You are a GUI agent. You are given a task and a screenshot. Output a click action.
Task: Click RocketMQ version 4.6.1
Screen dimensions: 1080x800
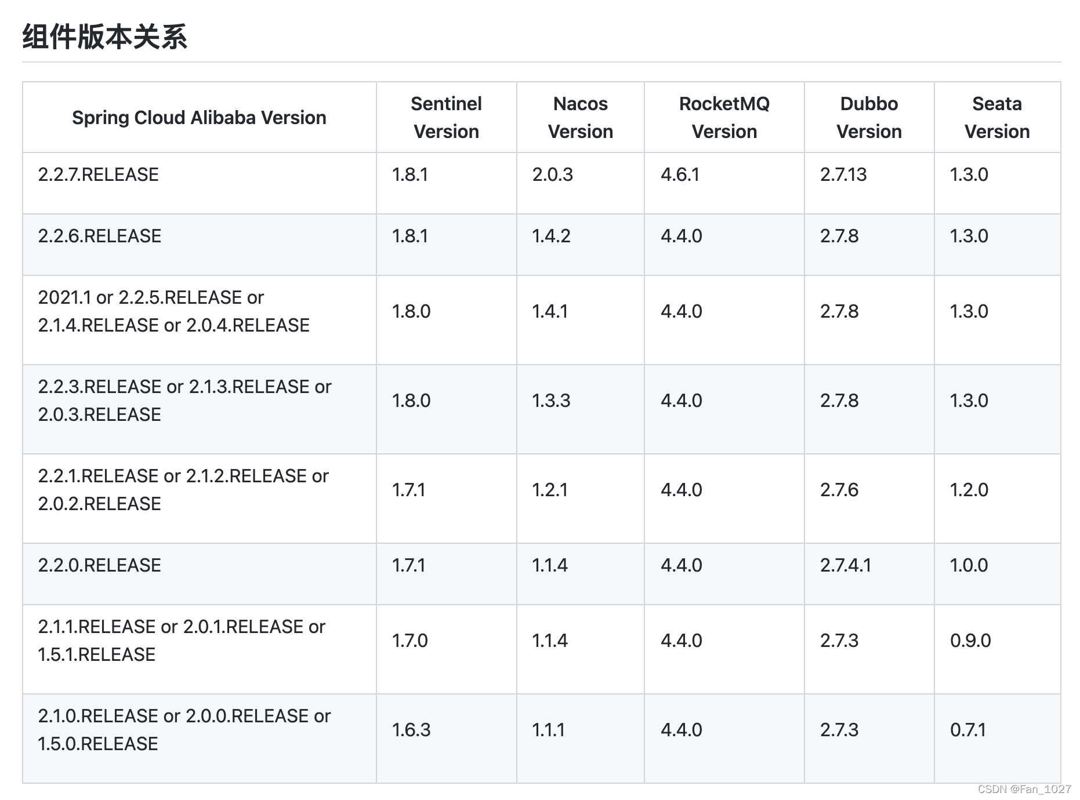point(680,174)
